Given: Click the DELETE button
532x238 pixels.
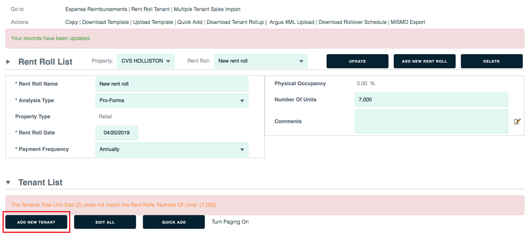Looking at the screenshot, I should click(492, 61).
